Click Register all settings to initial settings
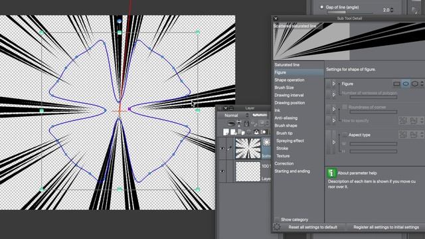This screenshot has width=425, height=239. click(x=386, y=227)
